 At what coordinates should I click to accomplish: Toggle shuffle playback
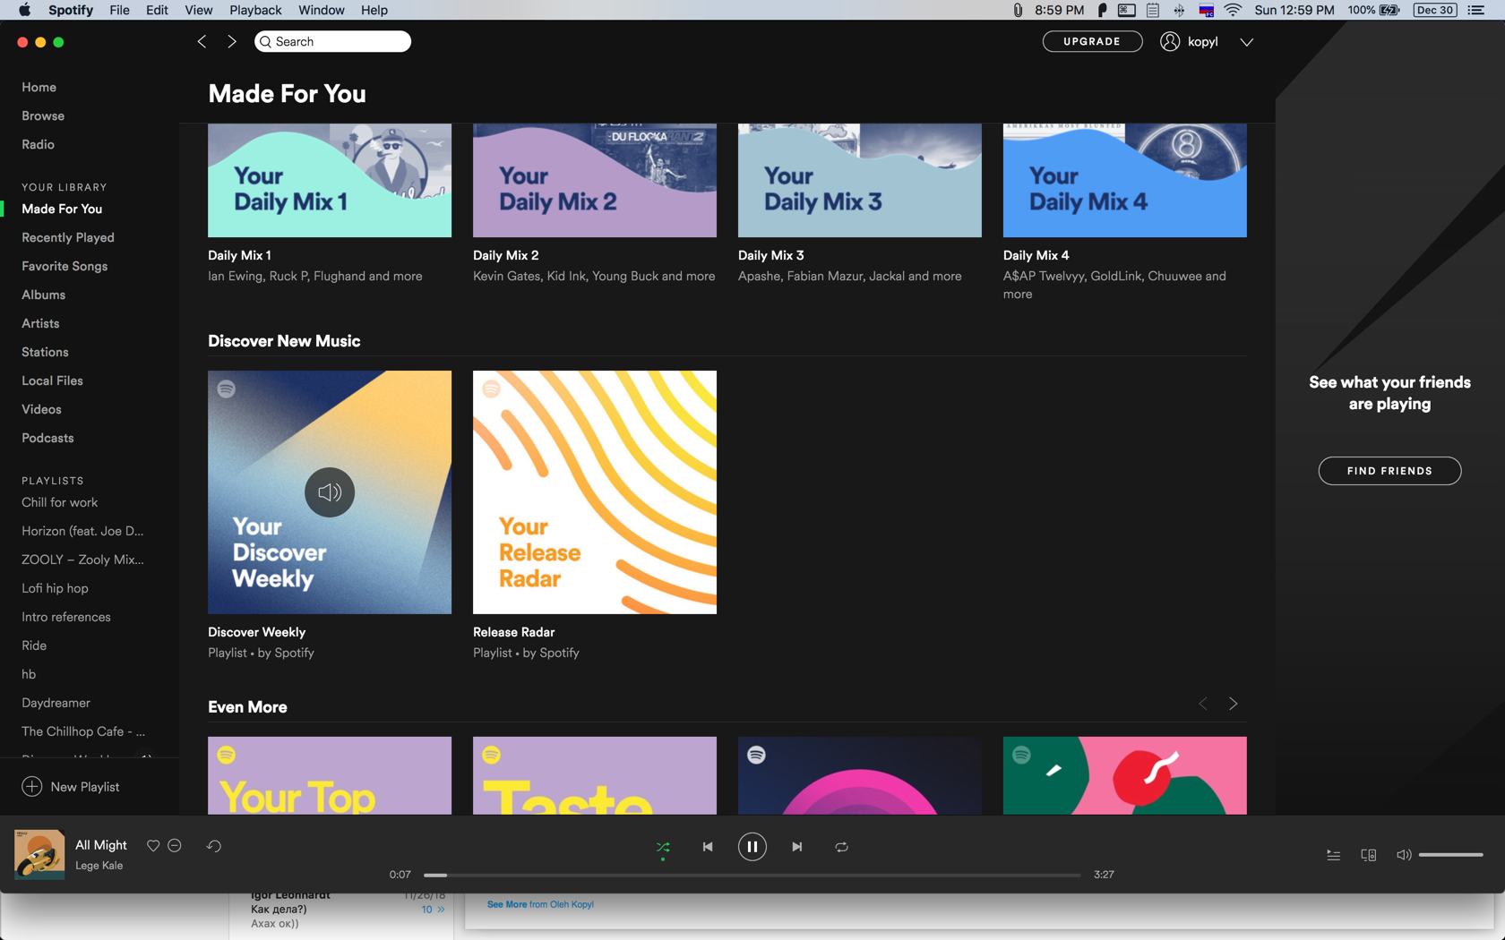click(x=663, y=847)
